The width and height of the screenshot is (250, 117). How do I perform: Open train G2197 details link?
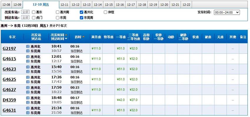(x=9, y=48)
